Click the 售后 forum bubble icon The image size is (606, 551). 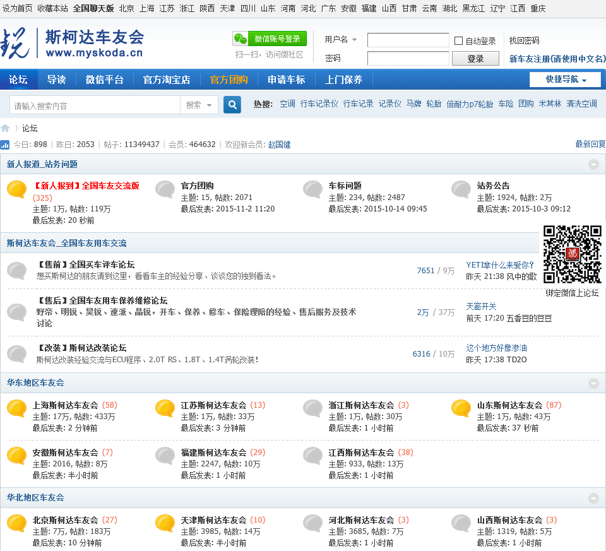(x=17, y=312)
